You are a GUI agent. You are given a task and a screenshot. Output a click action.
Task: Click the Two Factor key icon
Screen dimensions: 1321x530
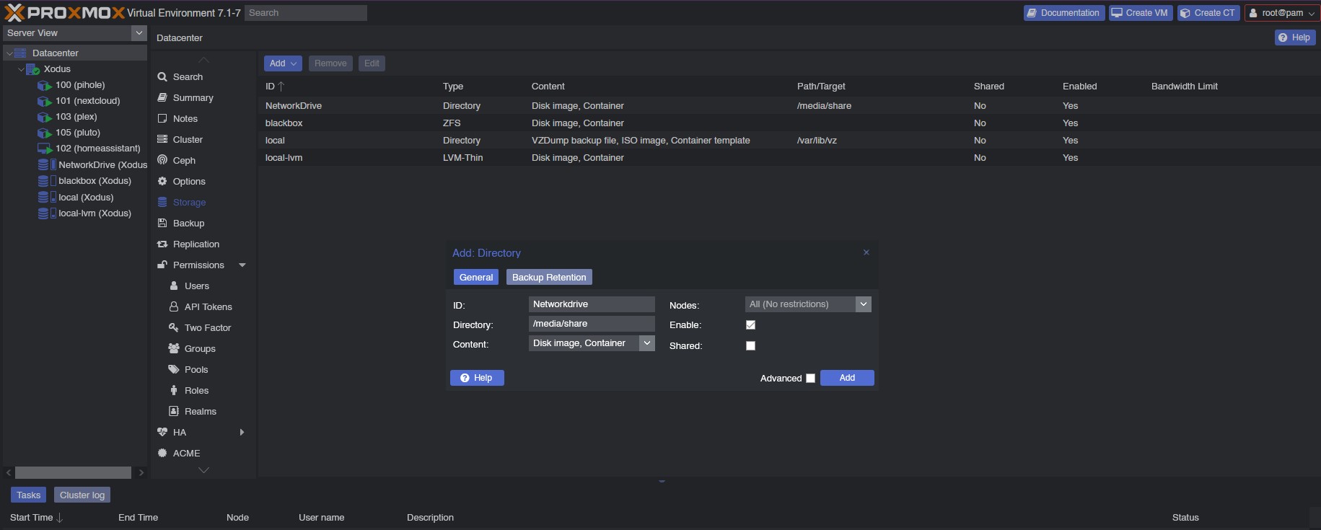click(174, 327)
